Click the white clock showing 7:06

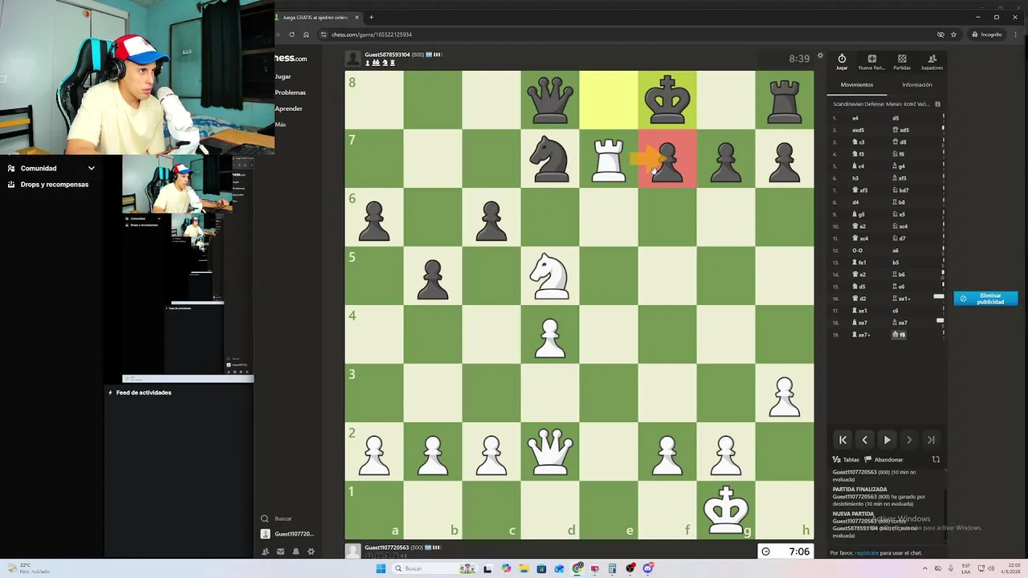785,552
